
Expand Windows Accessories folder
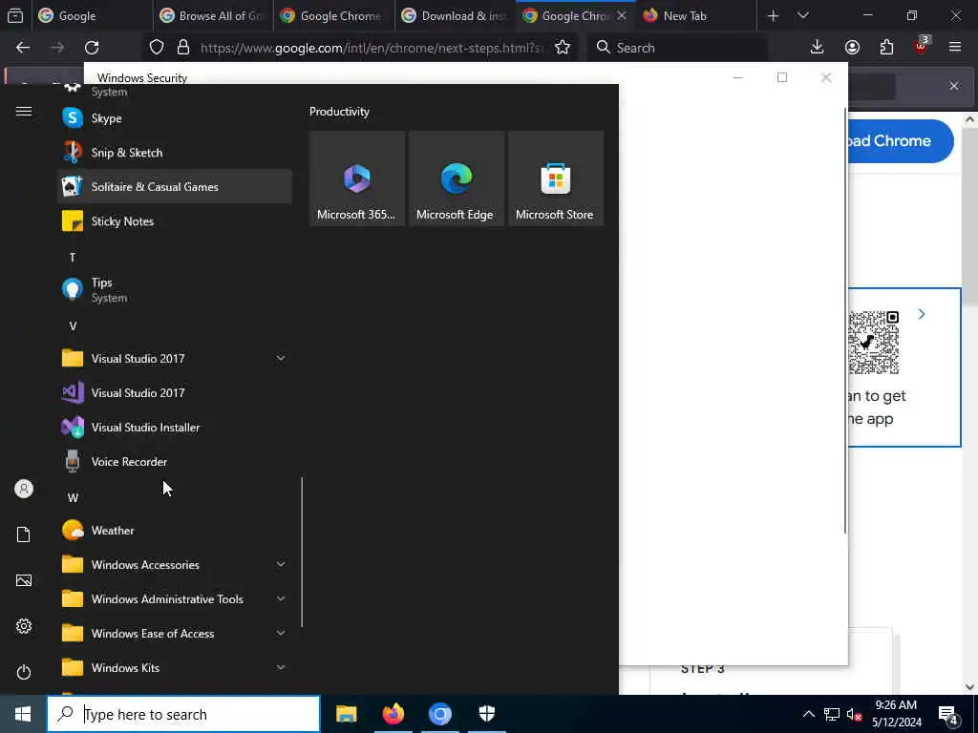[x=175, y=565]
